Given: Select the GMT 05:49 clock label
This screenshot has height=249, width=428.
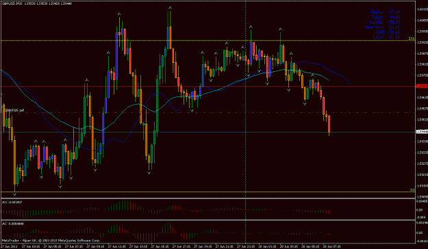Looking at the screenshot, I should 388,32.
